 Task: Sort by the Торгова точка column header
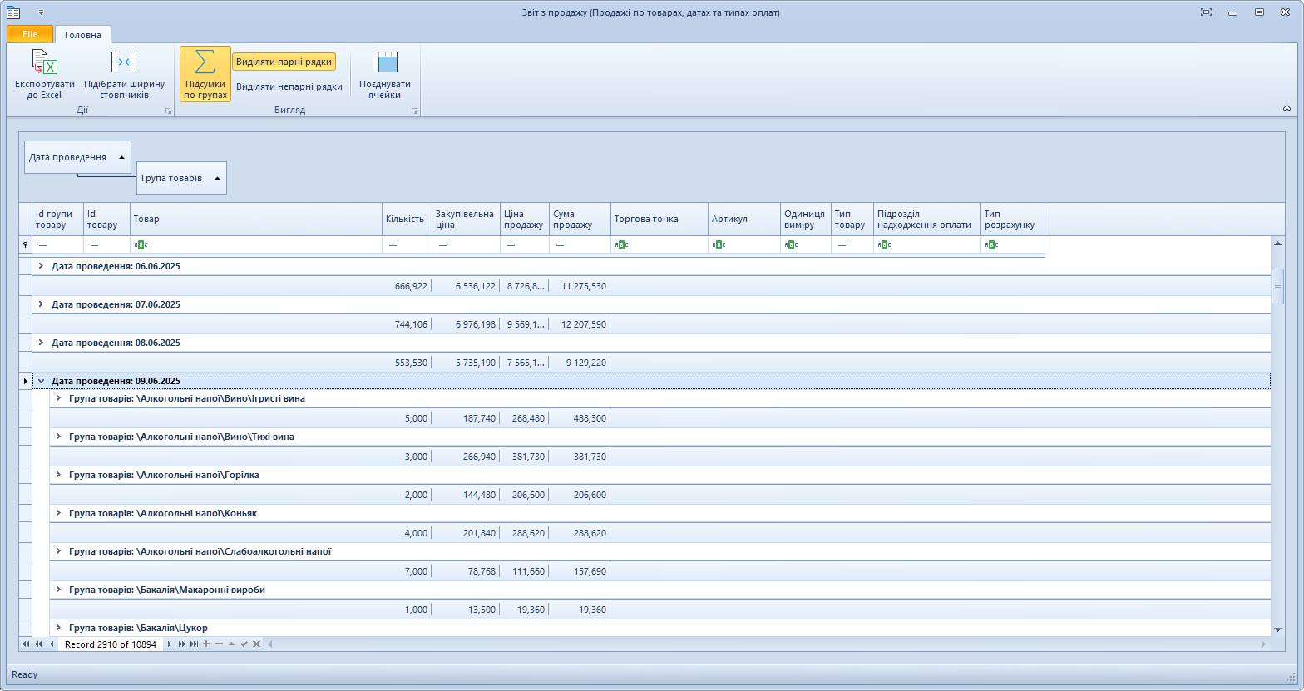659,220
